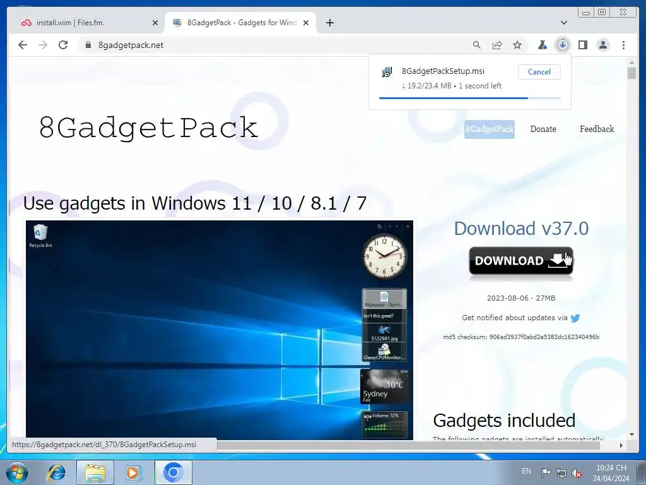Open Windows Explorer folder in taskbar
646x485 pixels.
tap(95, 472)
